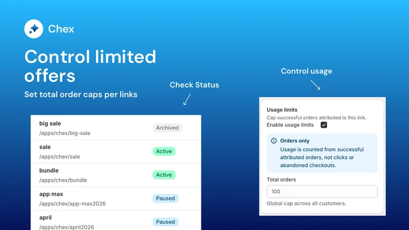Click the /apps/chex/app-max2026 path
The image size is (409, 230).
[72, 203]
